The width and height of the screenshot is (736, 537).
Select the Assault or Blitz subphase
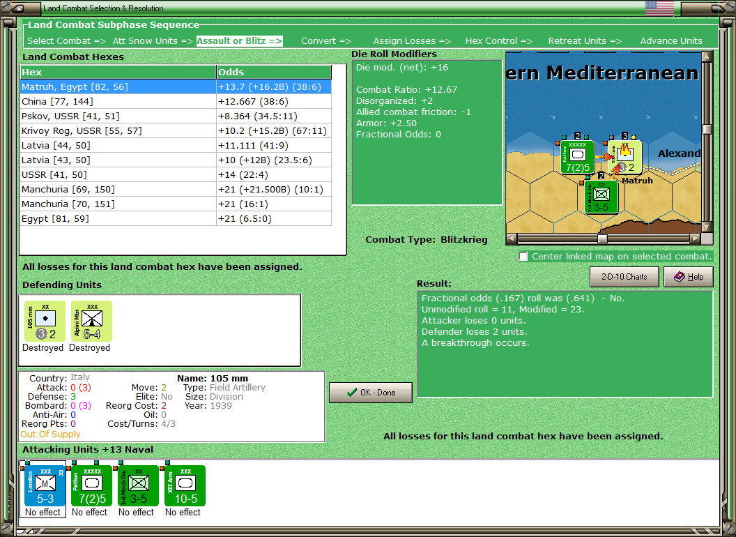(239, 41)
